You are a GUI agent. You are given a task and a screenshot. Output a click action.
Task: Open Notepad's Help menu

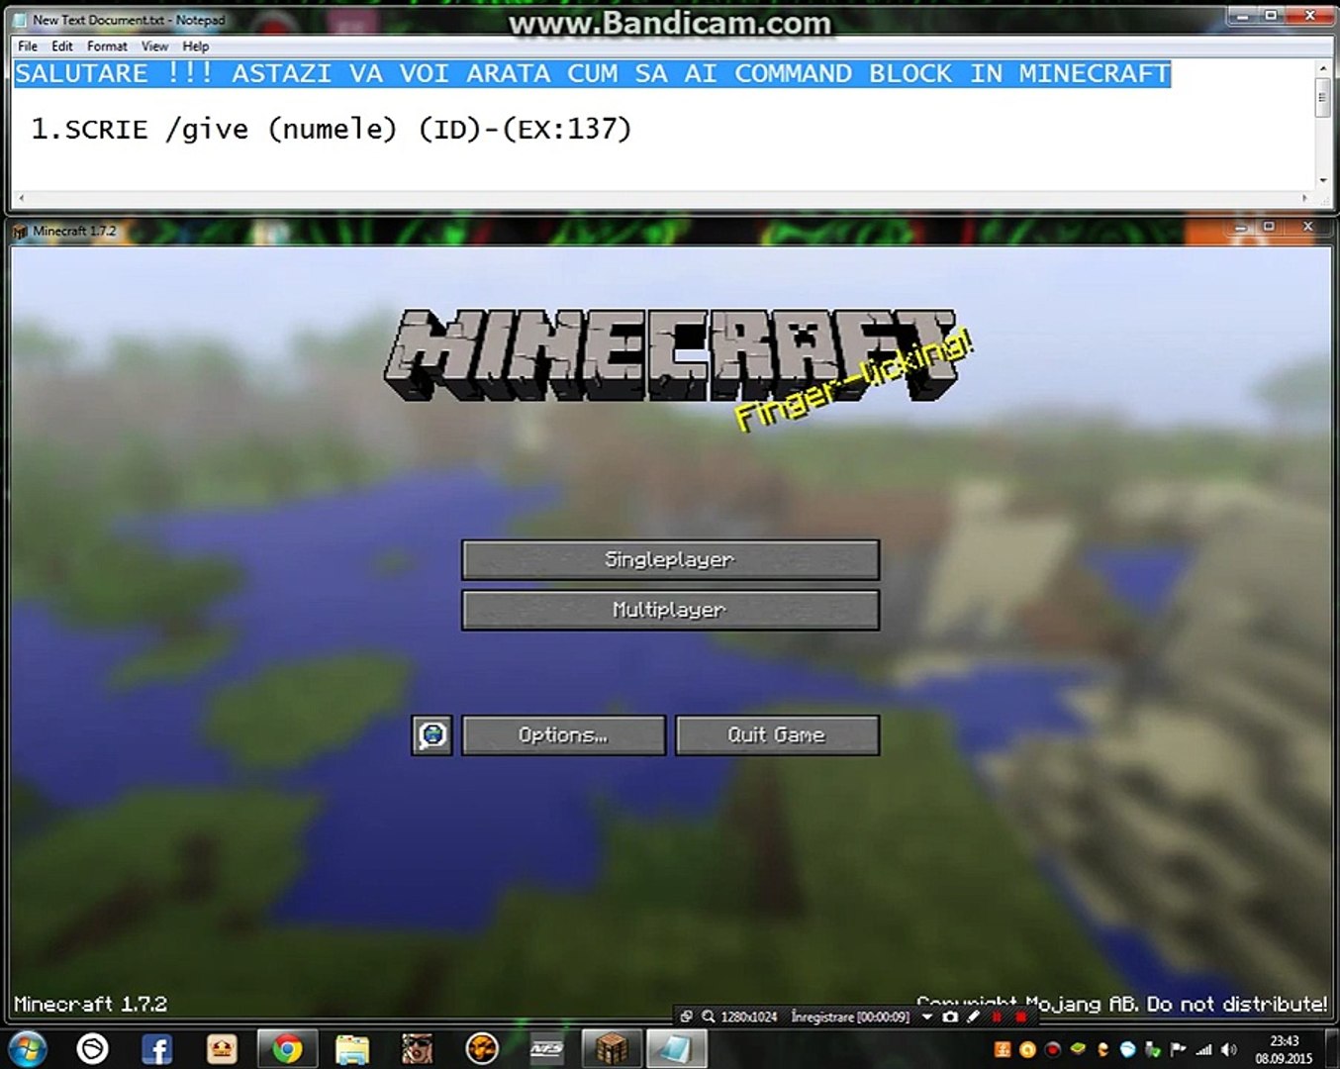(196, 47)
